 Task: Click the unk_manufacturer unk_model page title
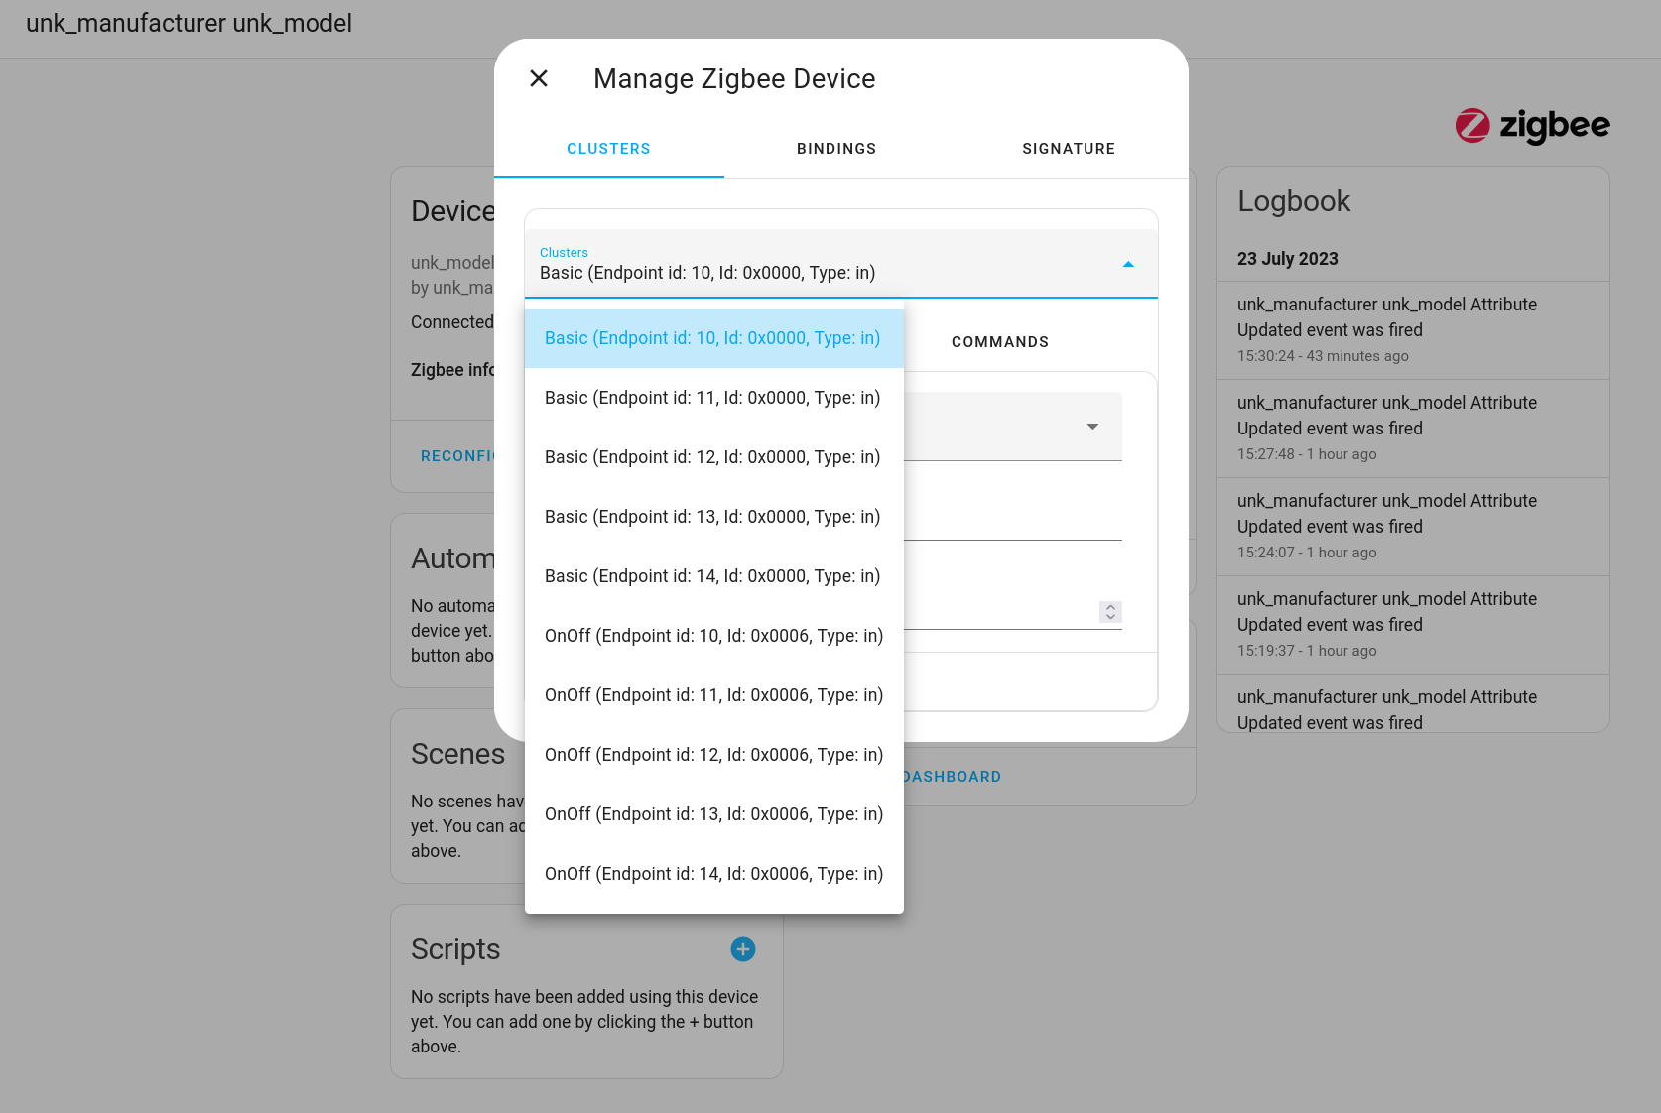pyautogui.click(x=189, y=23)
